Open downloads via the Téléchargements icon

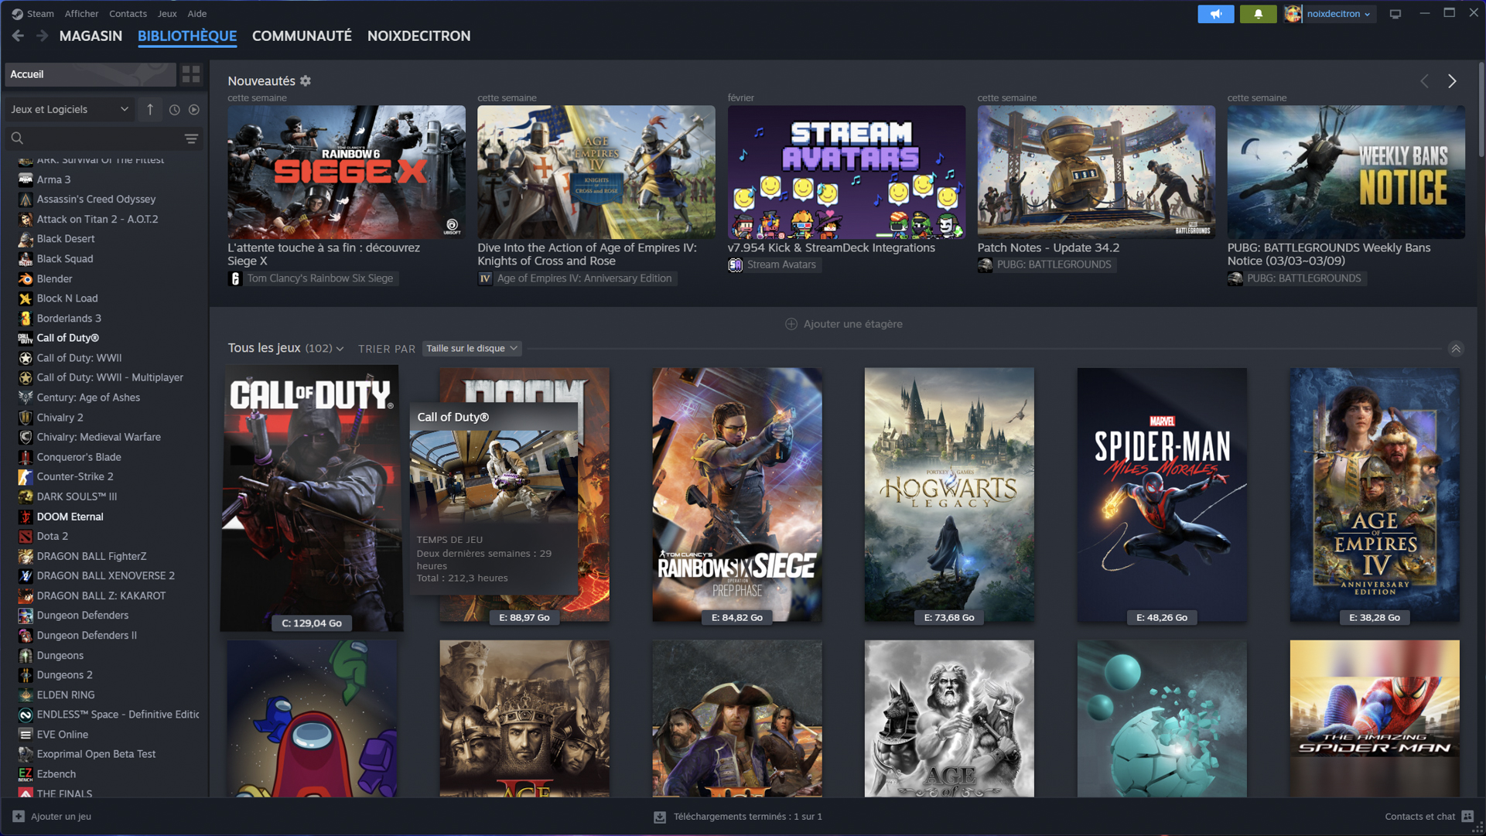coord(660,817)
